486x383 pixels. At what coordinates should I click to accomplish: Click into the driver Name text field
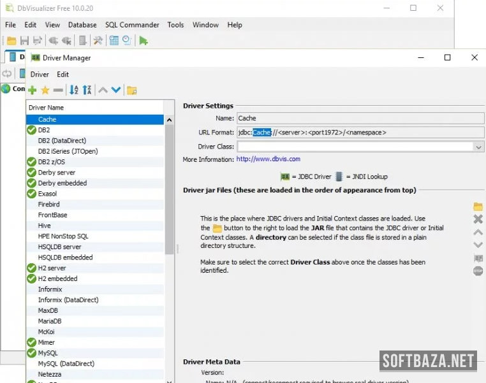tap(360, 119)
